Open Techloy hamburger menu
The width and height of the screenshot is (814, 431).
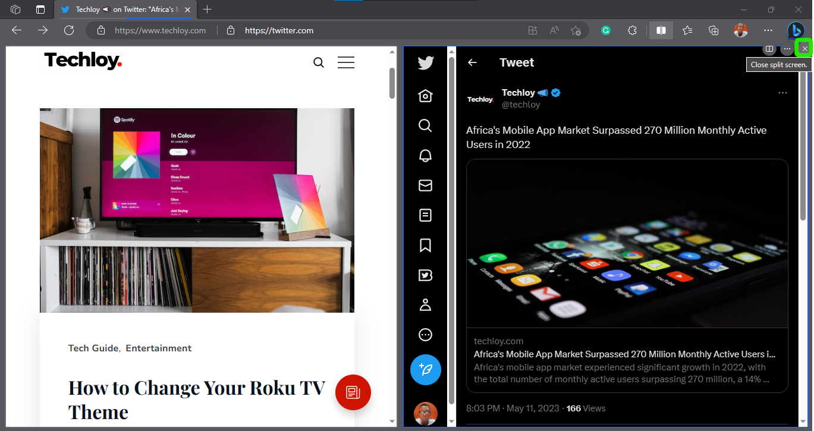tap(346, 62)
